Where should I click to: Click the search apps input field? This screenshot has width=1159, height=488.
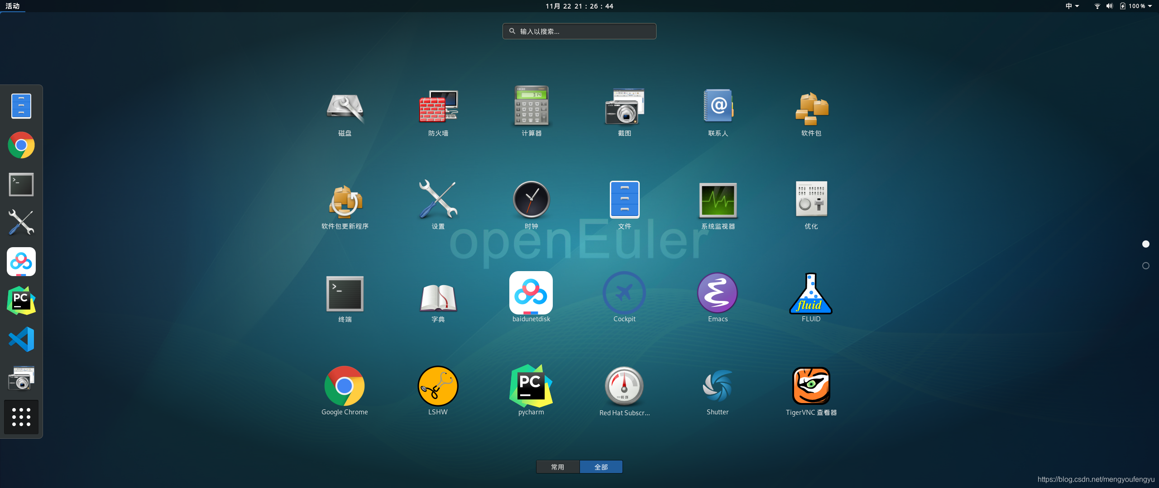pos(579,31)
